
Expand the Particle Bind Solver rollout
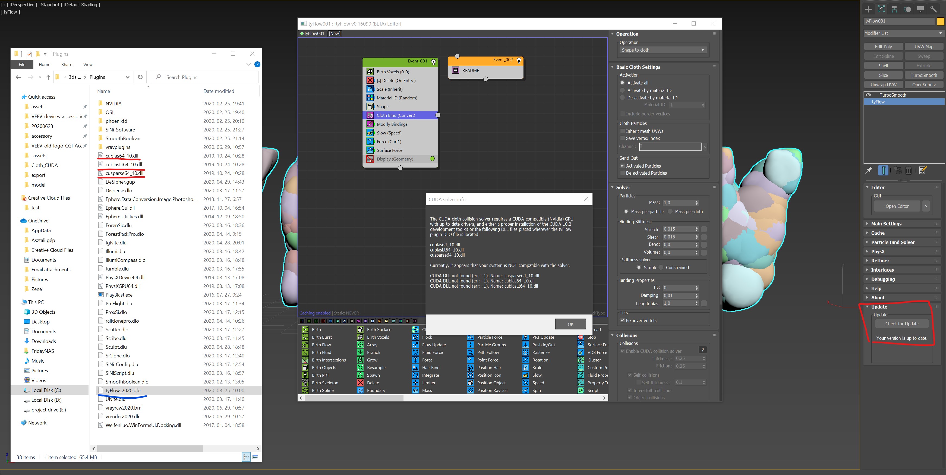(893, 242)
